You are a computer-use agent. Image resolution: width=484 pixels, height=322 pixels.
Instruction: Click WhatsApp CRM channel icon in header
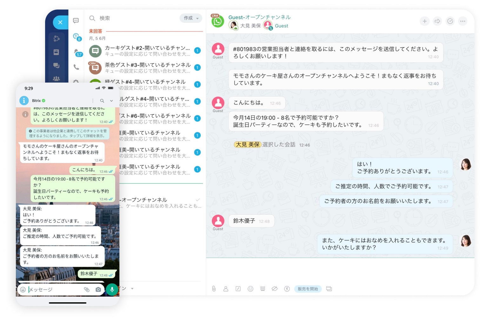218,21
